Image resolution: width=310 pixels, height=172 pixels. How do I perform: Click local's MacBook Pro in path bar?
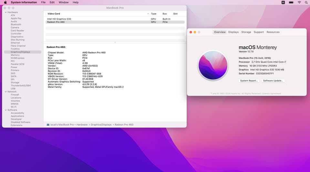coord(62,124)
